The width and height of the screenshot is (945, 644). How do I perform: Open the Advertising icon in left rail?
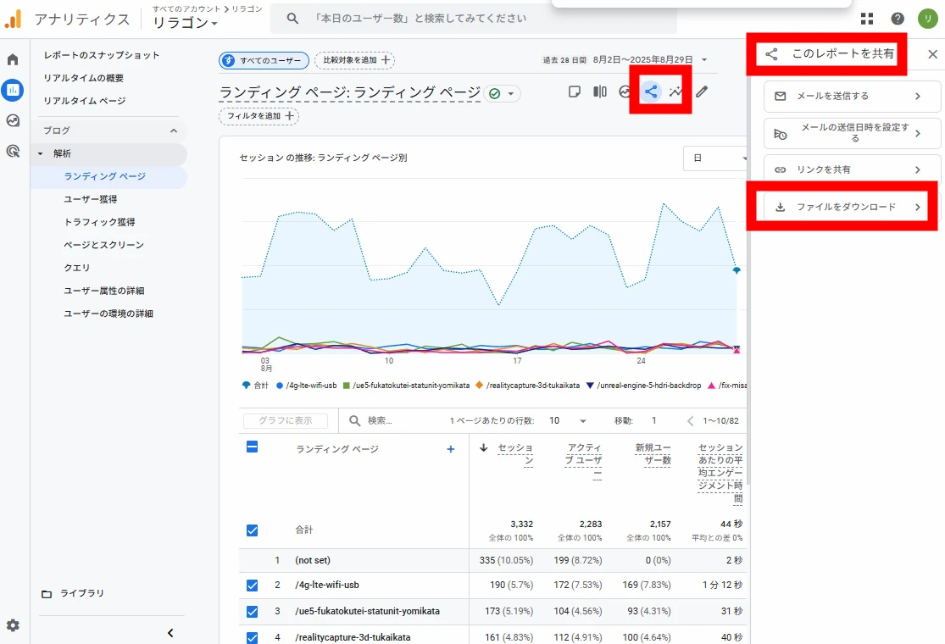point(13,151)
